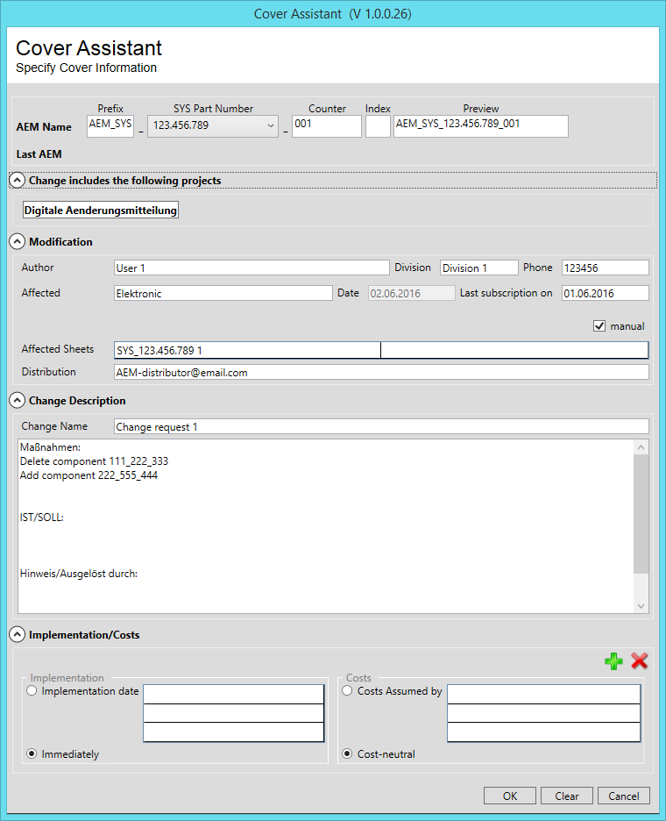
Task: Click the green plus add icon
Action: coord(613,661)
